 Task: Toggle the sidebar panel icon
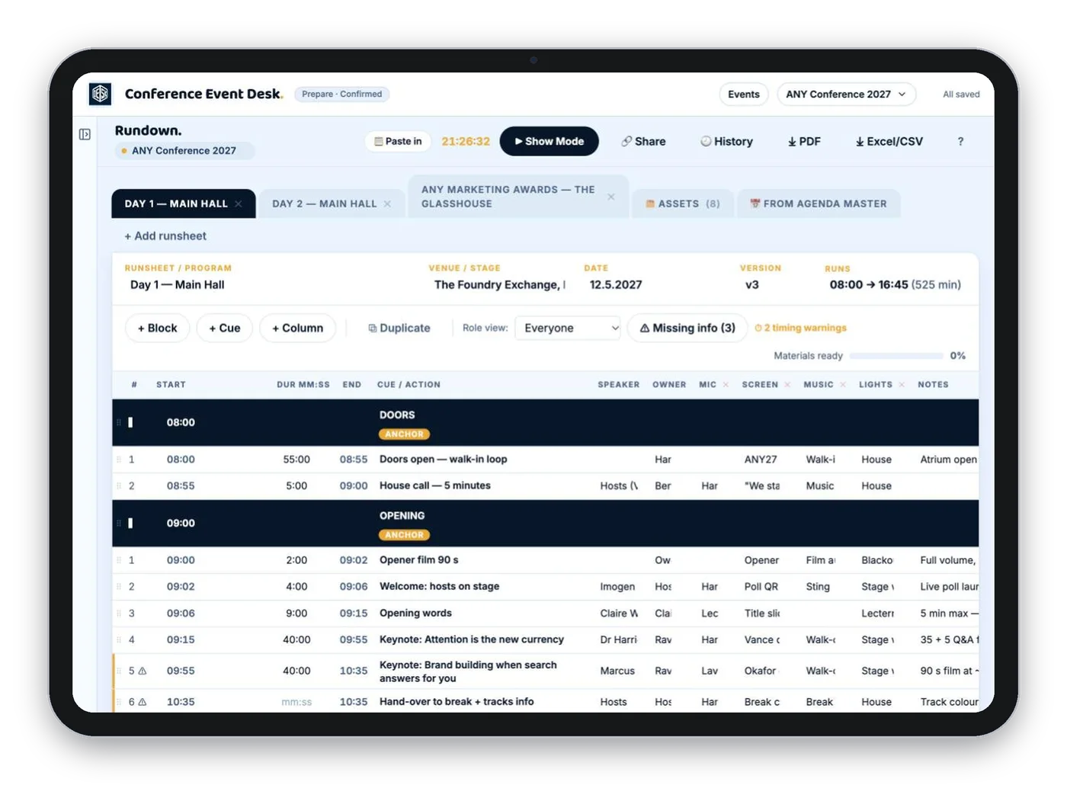(x=85, y=134)
